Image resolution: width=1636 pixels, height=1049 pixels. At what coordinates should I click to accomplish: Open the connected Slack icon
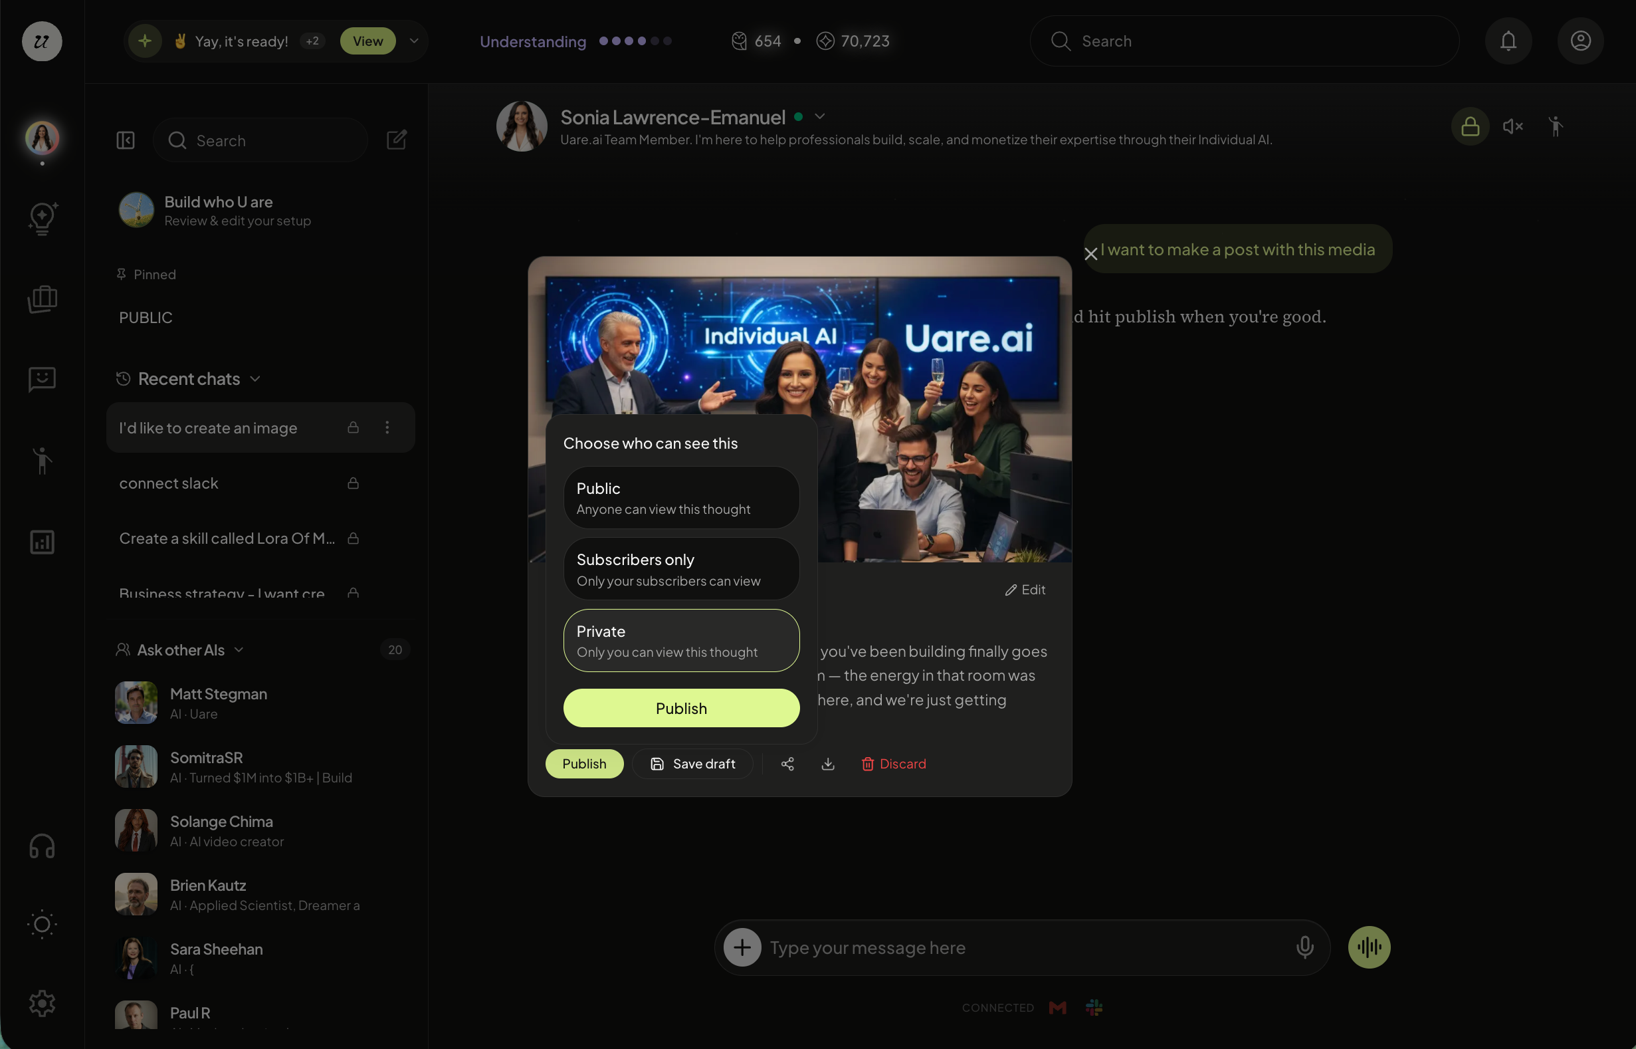[x=1094, y=1007]
